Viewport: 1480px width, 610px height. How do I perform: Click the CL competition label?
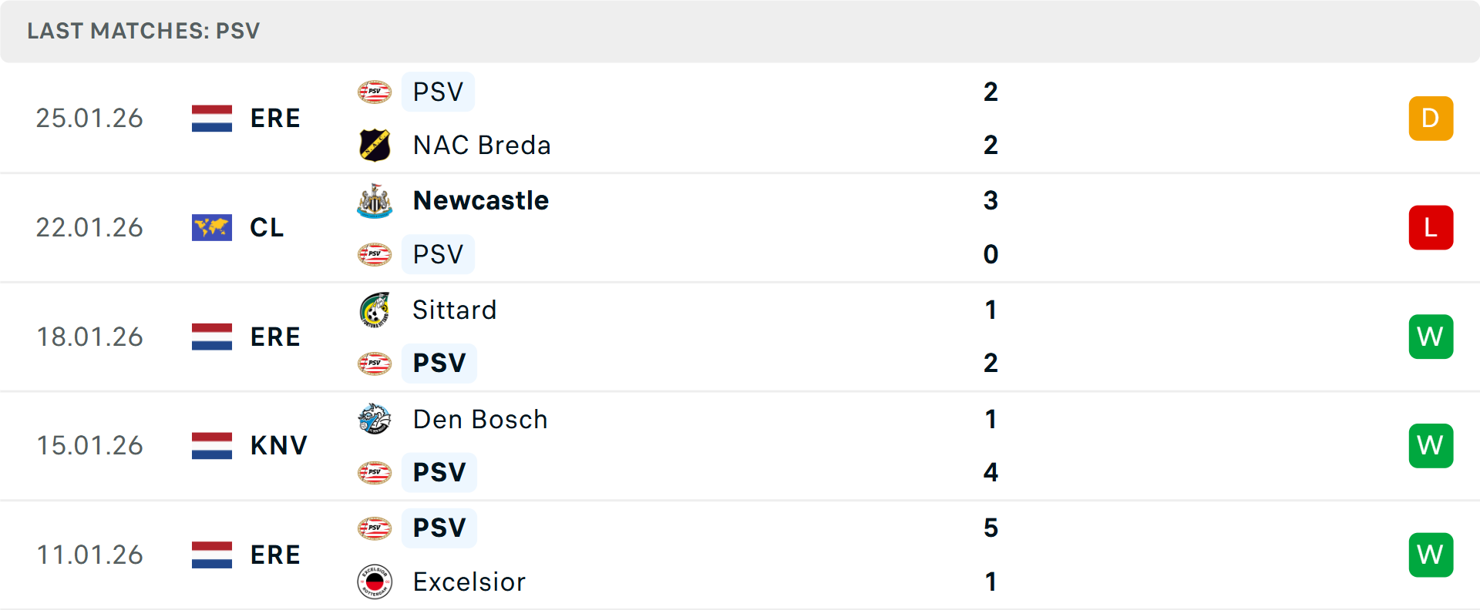tap(267, 227)
